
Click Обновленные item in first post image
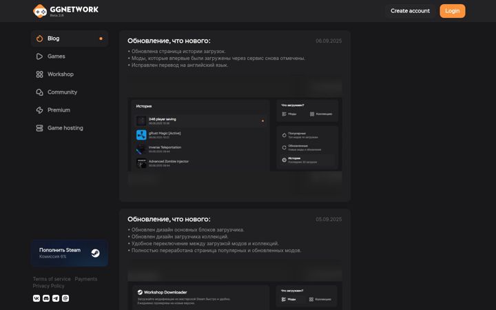pos(302,147)
